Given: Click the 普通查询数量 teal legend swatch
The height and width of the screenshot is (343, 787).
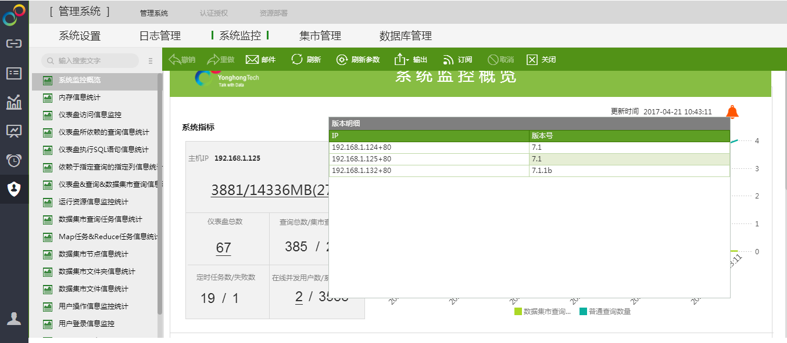Looking at the screenshot, I should coord(583,312).
